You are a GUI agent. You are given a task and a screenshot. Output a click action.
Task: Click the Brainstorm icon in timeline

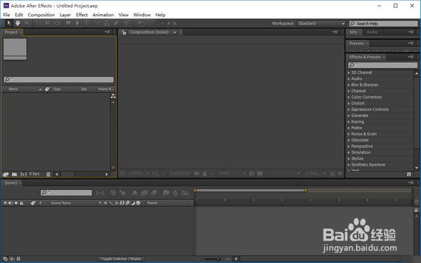pos(166,193)
